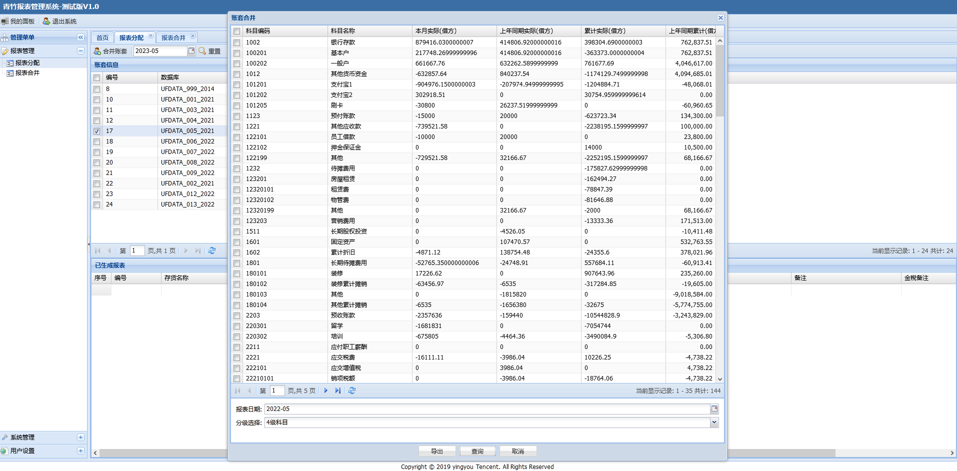Go to next page in dialog grid
The width and height of the screenshot is (957, 471).
326,390
